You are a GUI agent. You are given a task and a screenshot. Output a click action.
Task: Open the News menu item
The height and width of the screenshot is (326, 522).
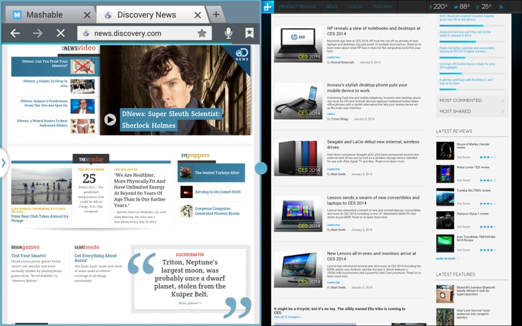pos(332,7)
